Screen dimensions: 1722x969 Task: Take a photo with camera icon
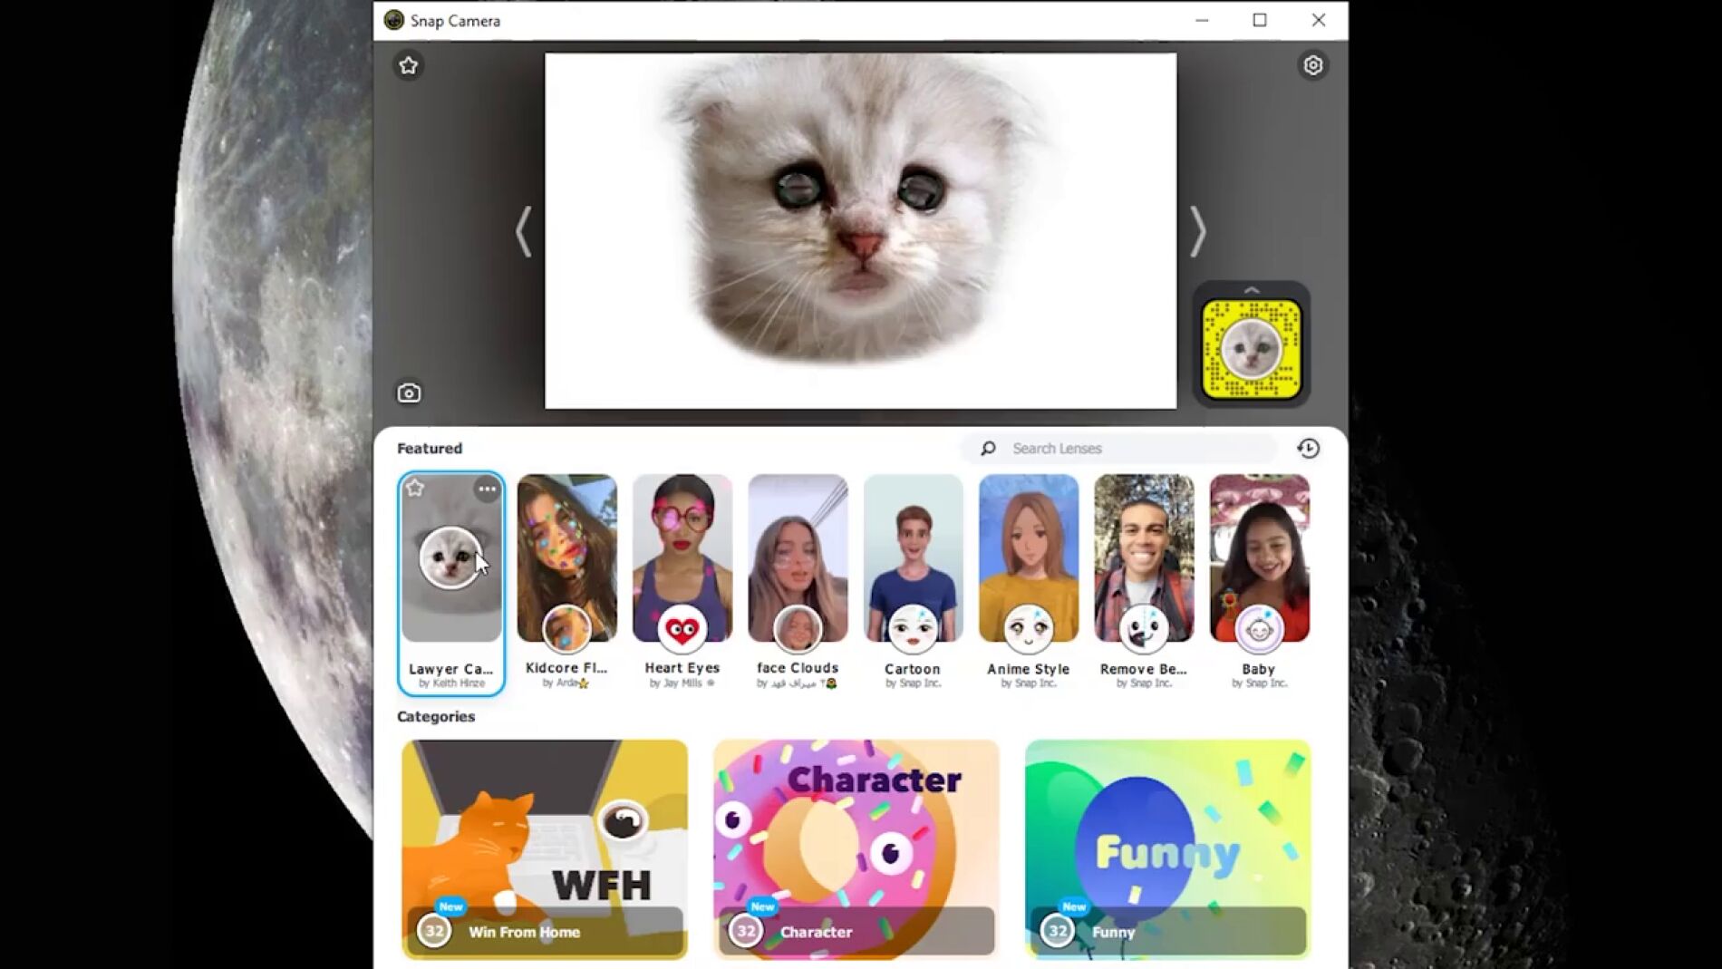click(409, 392)
